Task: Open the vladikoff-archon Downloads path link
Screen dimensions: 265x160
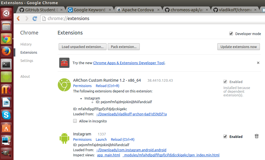Action: click(131, 114)
